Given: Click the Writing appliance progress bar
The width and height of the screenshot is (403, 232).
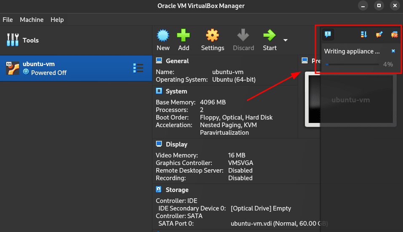Looking at the screenshot, I should [x=352, y=64].
